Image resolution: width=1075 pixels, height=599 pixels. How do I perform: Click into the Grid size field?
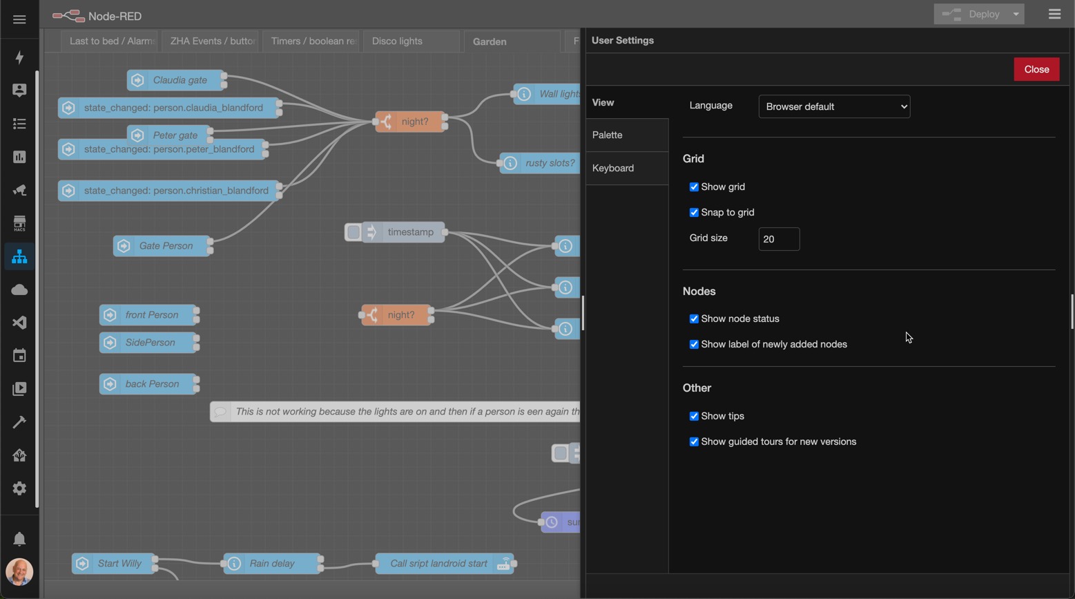tap(779, 239)
